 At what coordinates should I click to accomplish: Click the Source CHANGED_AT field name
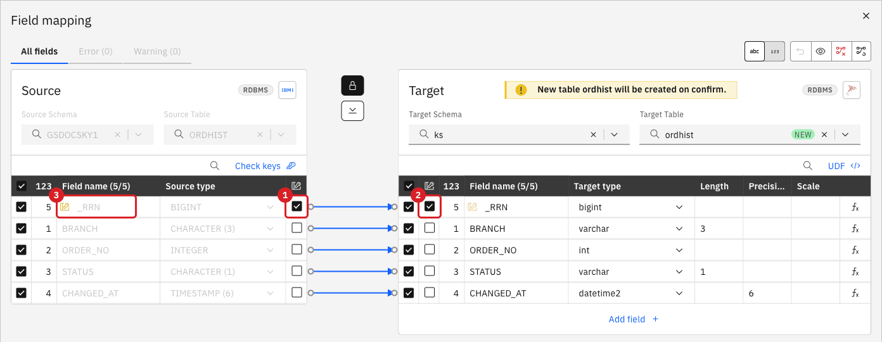point(90,293)
